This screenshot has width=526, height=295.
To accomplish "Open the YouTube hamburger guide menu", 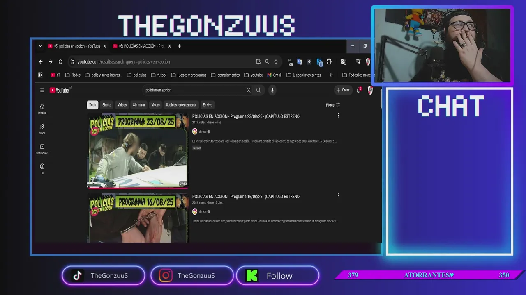I will click(x=42, y=90).
